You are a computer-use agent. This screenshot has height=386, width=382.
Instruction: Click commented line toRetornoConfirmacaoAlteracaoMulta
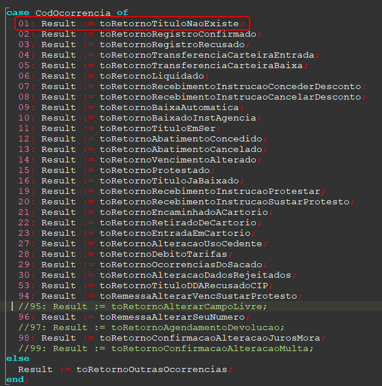[166, 348]
